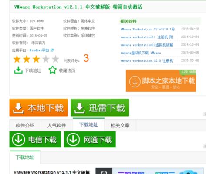Image resolution: width=206 pixels, height=174 pixels.
Task: Click the date 2016-05-06 in related list
Action: pyautogui.click(x=190, y=60)
